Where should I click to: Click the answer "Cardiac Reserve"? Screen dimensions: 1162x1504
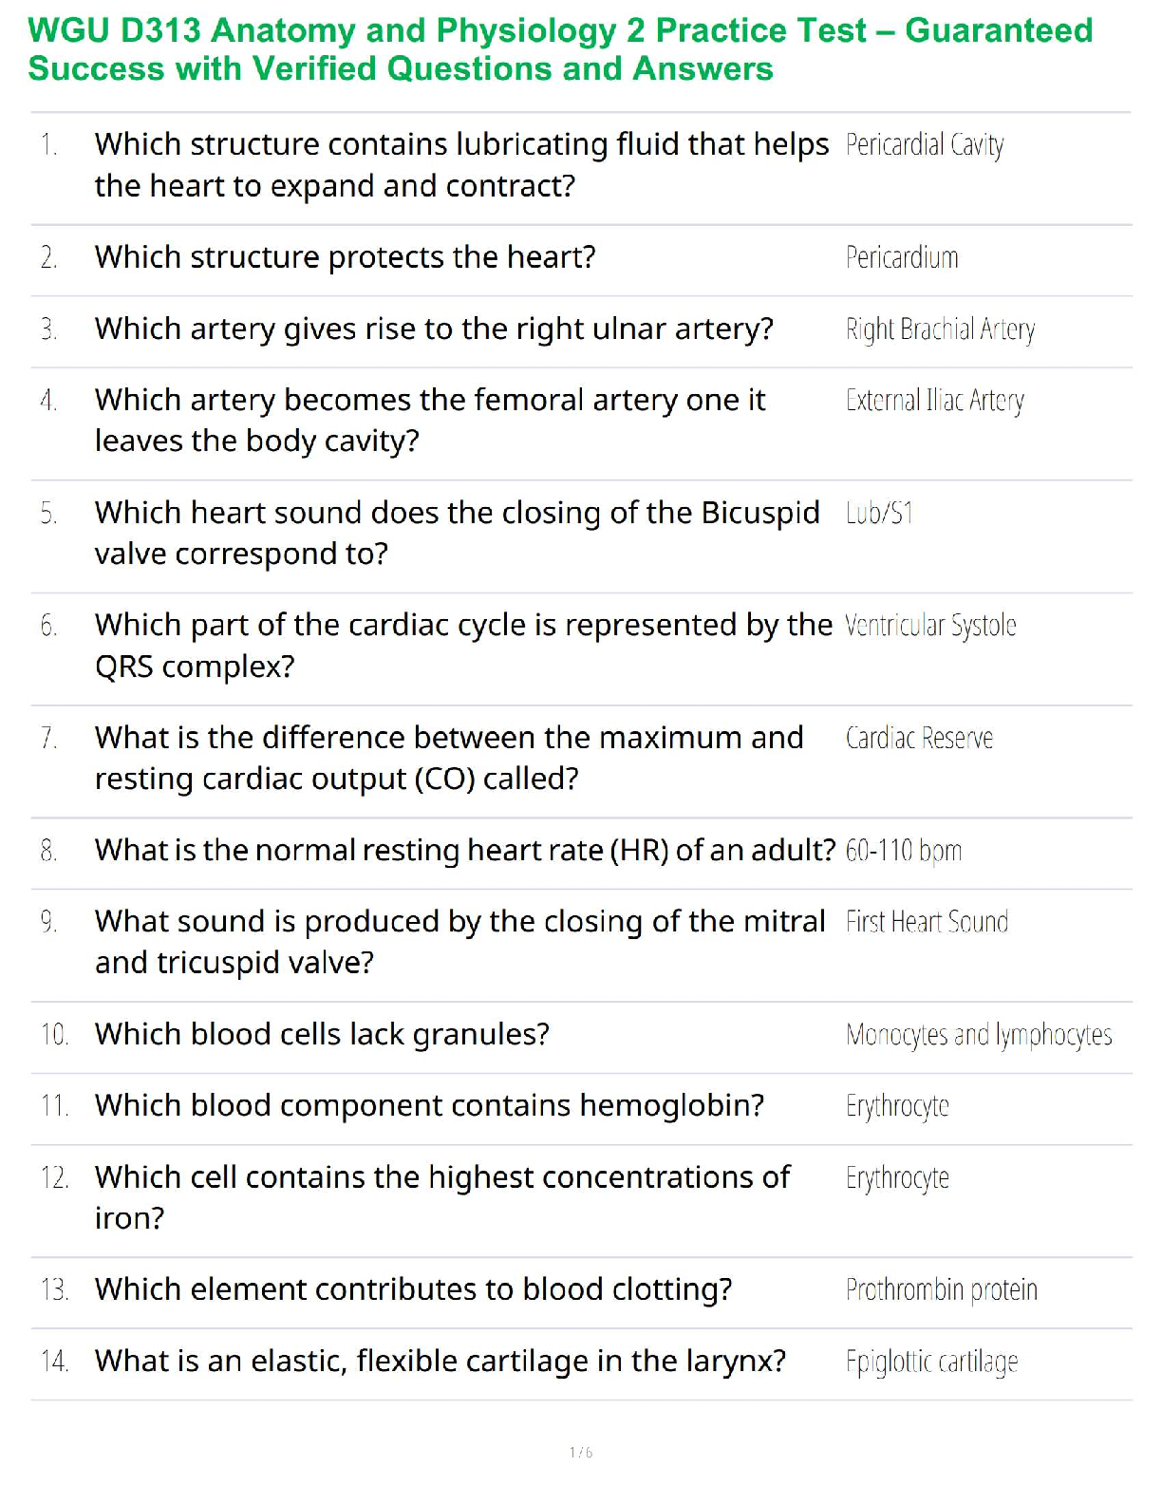coord(919,739)
